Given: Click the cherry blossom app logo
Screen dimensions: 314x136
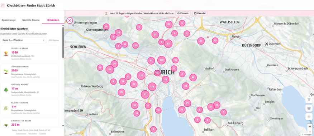Looking at the screenshot, I should point(3,6).
